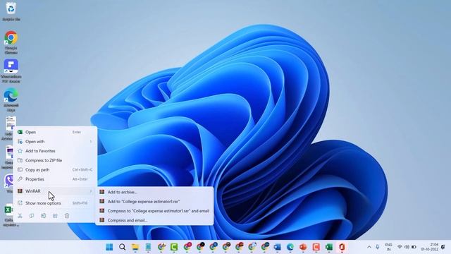
Task: Select Compress to "College expense estimator1.rar" and email
Action: point(154,211)
